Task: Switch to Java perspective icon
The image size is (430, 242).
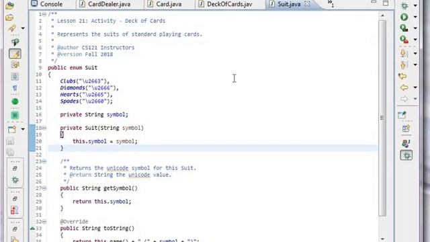Action: coord(406,143)
